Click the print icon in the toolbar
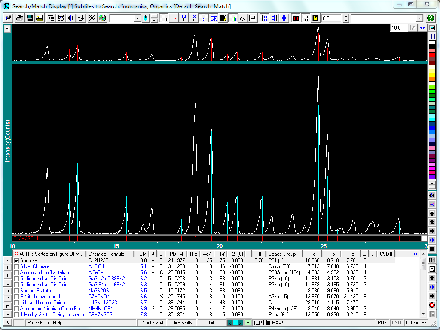440x330 pixels. tap(19, 18)
